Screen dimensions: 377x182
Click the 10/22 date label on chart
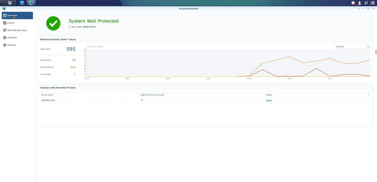[249, 78]
